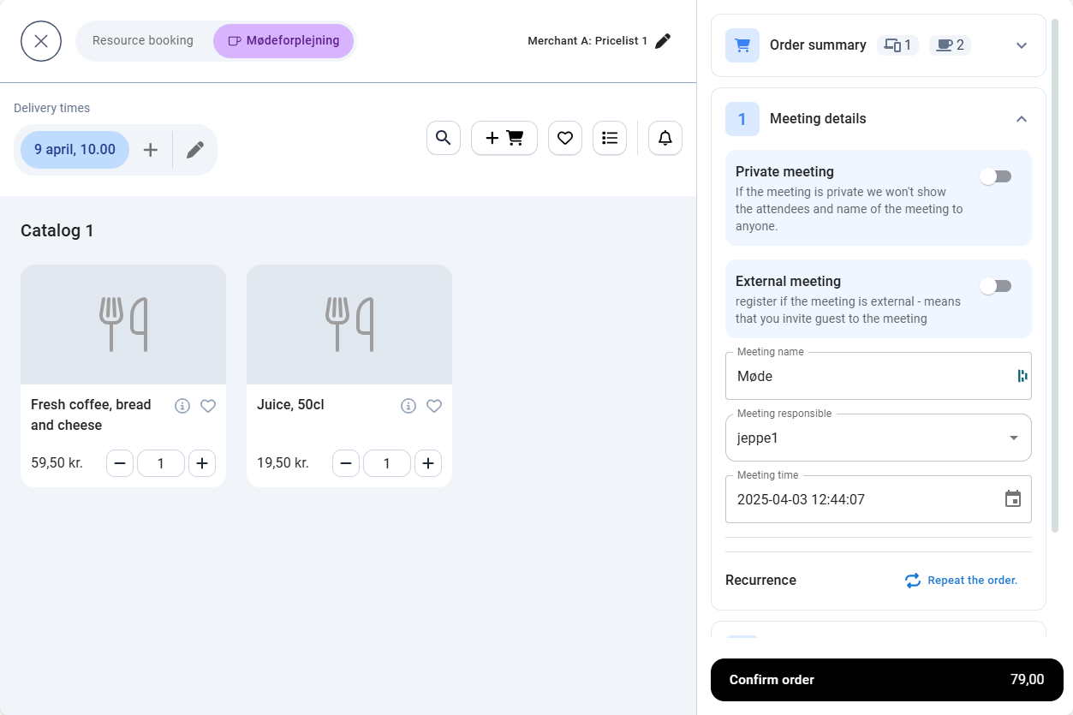Show favorites with the toolbar heart icon
1073x715 pixels.
pyautogui.click(x=565, y=138)
